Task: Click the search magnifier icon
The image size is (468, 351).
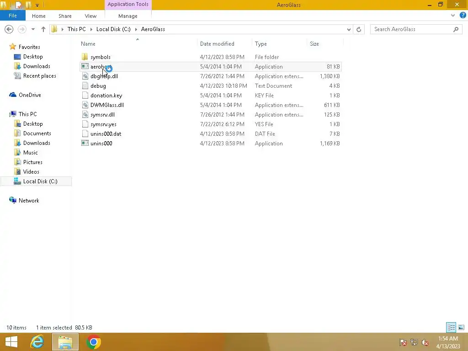Action: coord(456,29)
